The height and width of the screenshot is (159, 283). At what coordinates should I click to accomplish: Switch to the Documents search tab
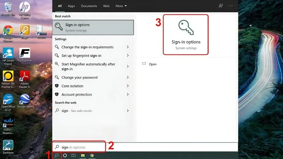[x=89, y=6]
